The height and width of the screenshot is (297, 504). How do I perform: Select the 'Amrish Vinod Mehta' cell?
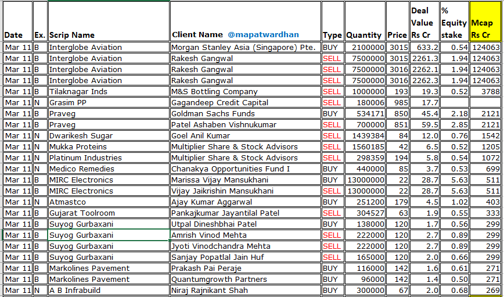click(x=246, y=235)
